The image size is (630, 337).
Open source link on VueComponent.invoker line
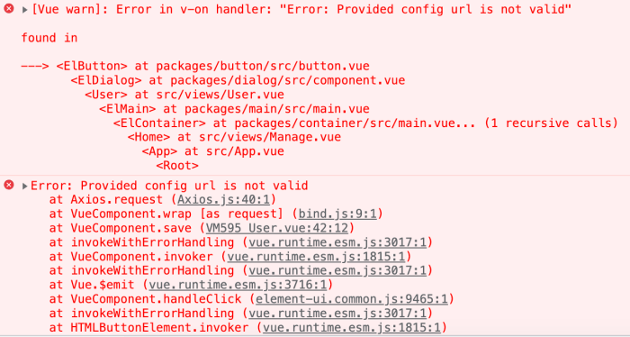click(x=316, y=256)
